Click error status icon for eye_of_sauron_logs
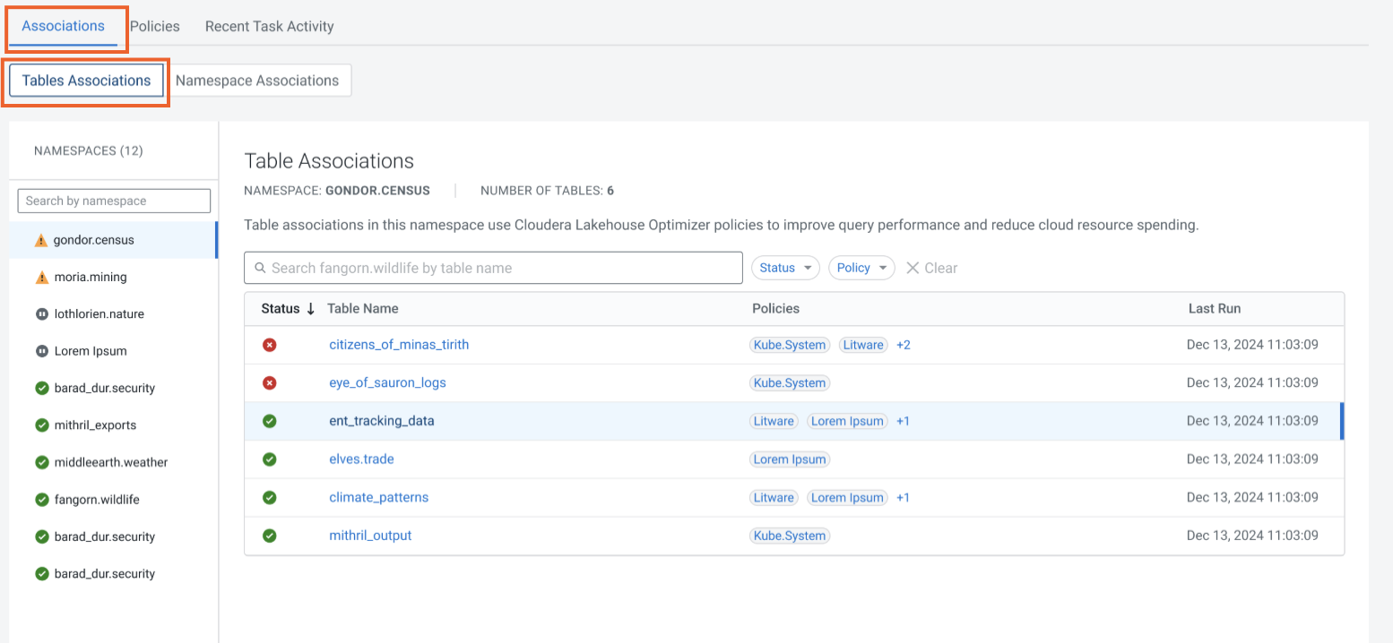Screen dimensions: 1393x643 tap(269, 382)
